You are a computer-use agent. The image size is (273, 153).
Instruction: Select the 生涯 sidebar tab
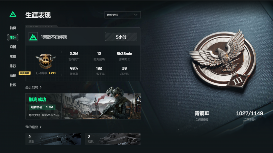click(x=13, y=37)
